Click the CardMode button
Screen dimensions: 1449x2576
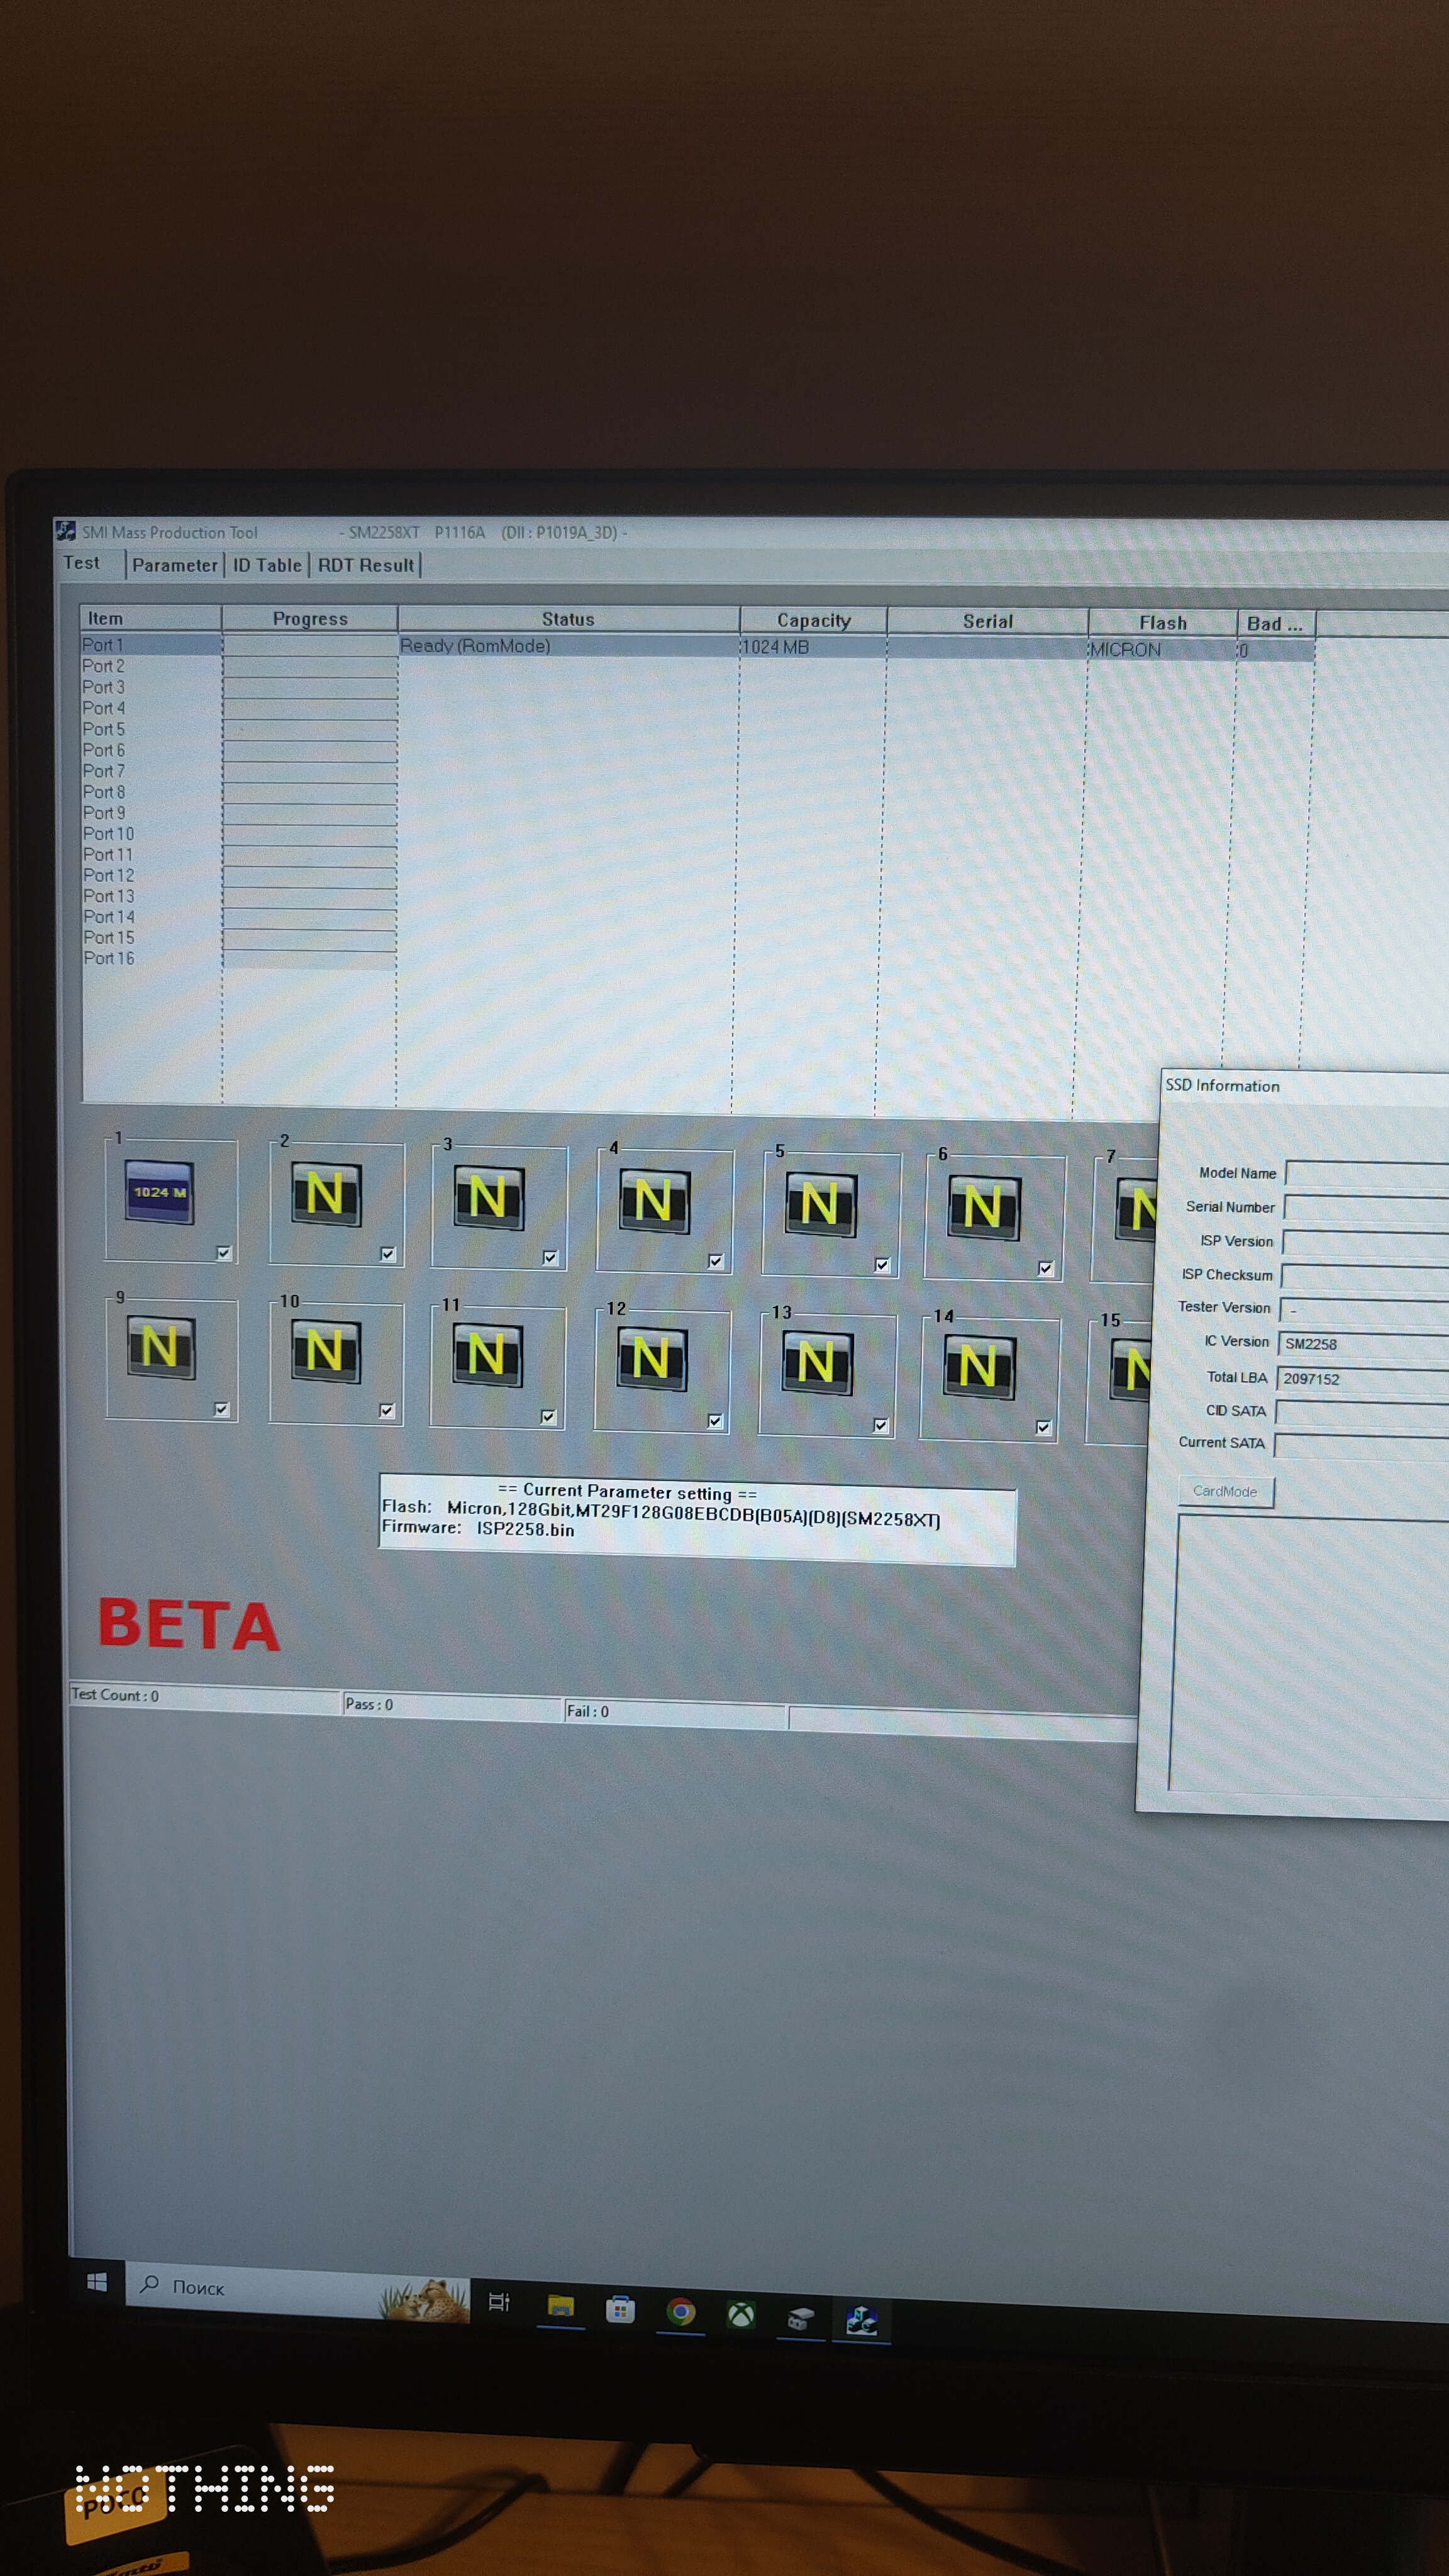coord(1225,1491)
